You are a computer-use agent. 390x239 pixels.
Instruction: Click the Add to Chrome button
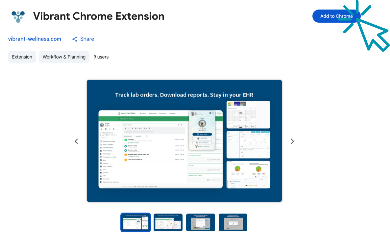coord(336,16)
